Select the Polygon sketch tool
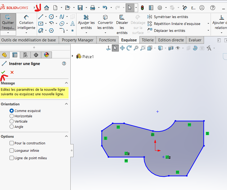Screen dimensions: 227x190 (51, 31)
